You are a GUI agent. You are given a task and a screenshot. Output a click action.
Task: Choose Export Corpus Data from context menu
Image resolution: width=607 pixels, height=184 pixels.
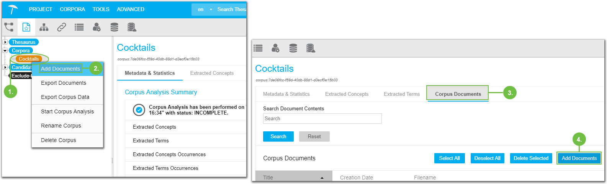[x=65, y=97]
